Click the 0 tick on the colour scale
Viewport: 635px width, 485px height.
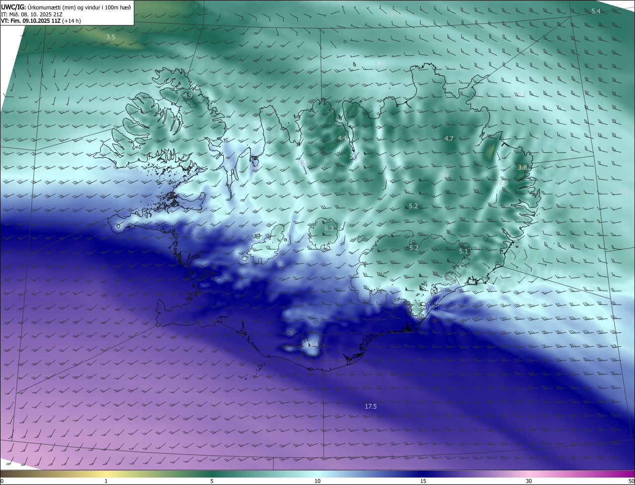(2, 481)
